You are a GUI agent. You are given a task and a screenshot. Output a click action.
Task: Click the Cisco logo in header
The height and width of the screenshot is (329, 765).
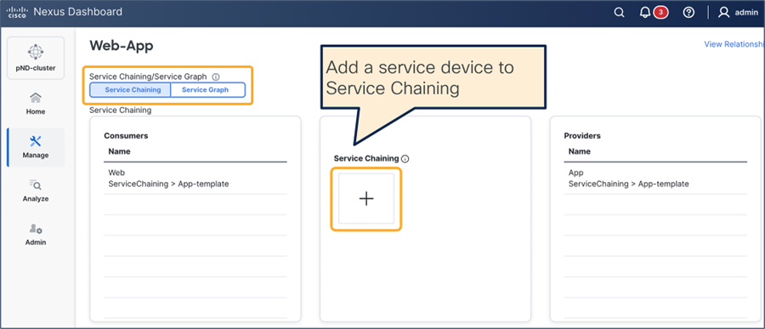coord(17,12)
